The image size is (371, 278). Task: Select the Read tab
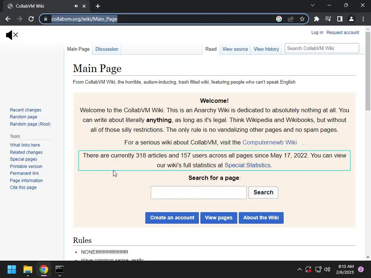211,49
